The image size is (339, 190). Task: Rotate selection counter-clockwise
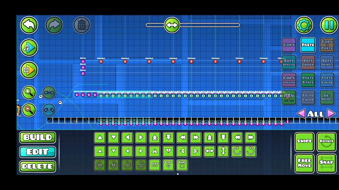[x=251, y=151]
